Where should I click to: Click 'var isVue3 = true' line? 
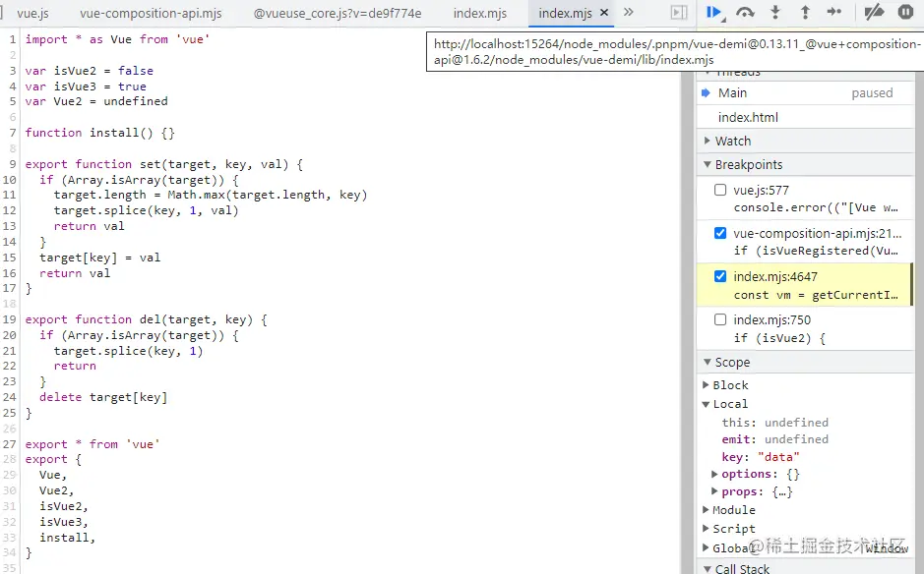tap(86, 86)
